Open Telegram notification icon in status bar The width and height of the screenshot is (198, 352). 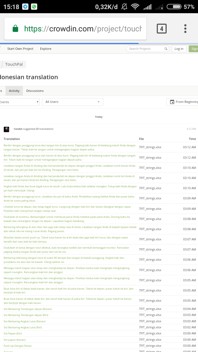click(x=26, y=7)
